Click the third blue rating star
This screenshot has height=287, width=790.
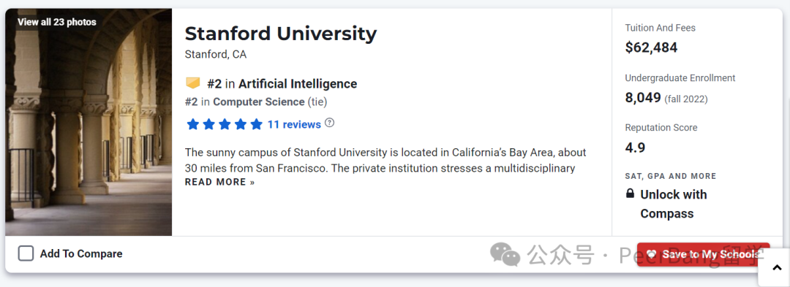click(225, 124)
